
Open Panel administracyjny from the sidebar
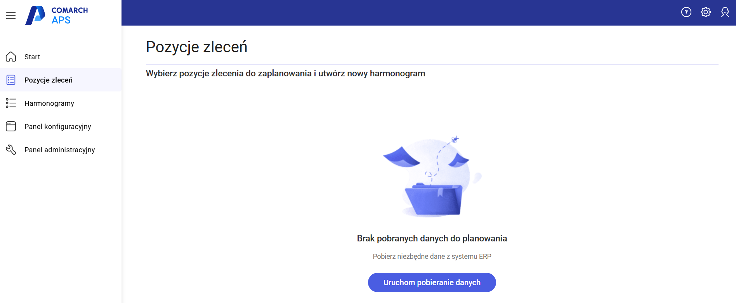pyautogui.click(x=60, y=150)
